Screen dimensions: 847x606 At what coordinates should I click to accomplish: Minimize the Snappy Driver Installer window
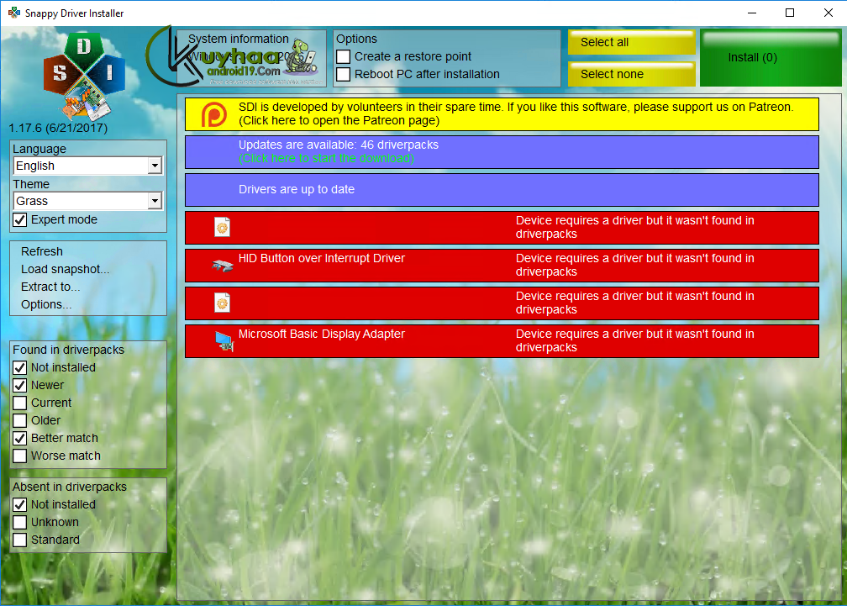click(752, 13)
